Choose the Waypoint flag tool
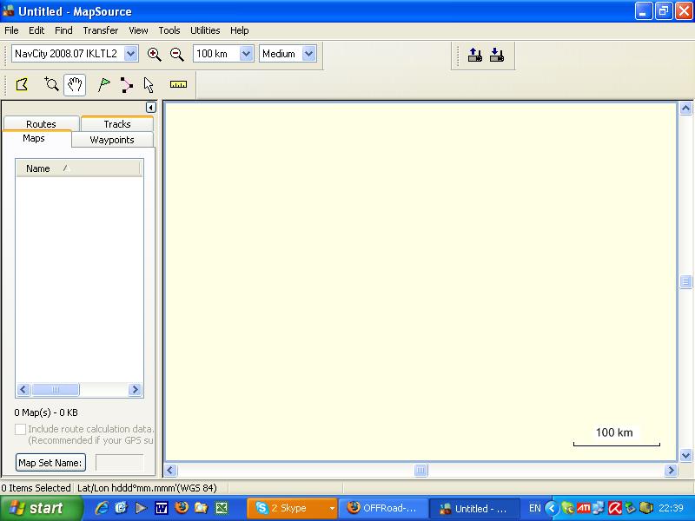The height and width of the screenshot is (521, 695). click(x=104, y=84)
